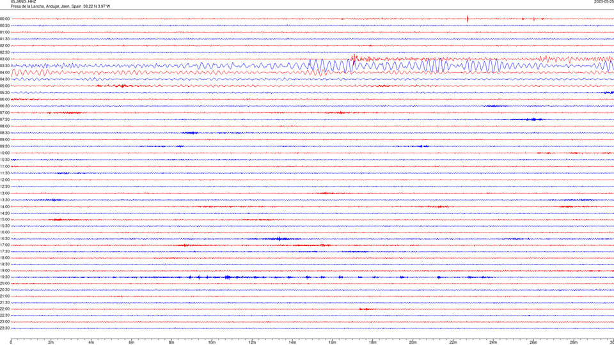Image resolution: width=614 pixels, height=345 pixels.
Task: Select the 14:00 row label
Action: click(4, 206)
